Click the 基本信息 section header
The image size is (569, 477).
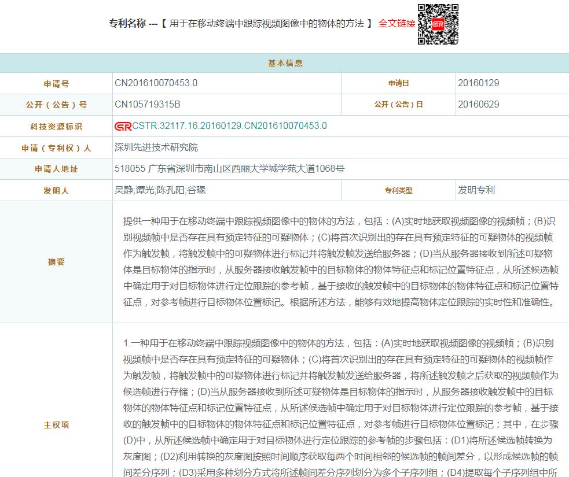(285, 63)
